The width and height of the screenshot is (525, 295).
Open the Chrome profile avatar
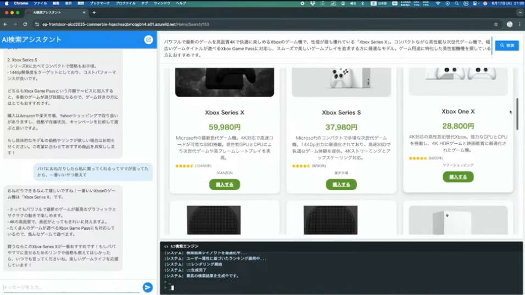(x=510, y=24)
